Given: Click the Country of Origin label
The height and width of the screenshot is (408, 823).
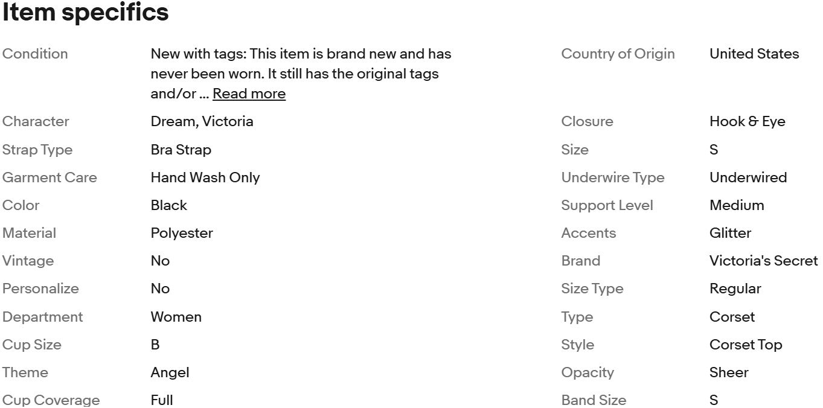Looking at the screenshot, I should click(x=618, y=54).
